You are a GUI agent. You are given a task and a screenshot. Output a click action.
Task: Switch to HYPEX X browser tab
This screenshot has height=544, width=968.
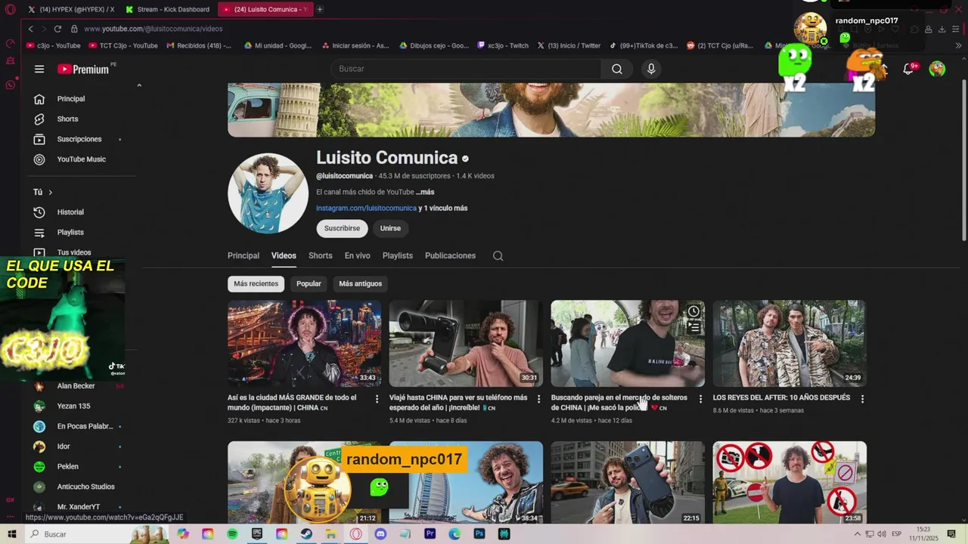click(x=70, y=9)
